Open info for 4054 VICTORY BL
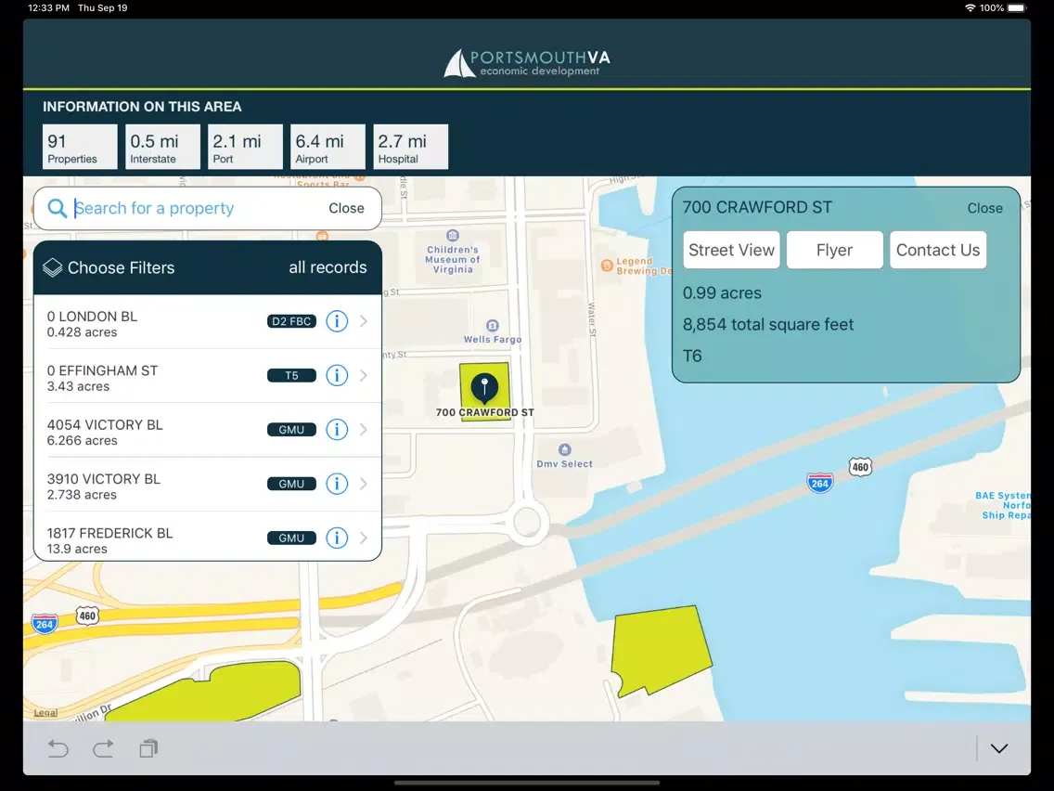The height and width of the screenshot is (791, 1054). (337, 430)
